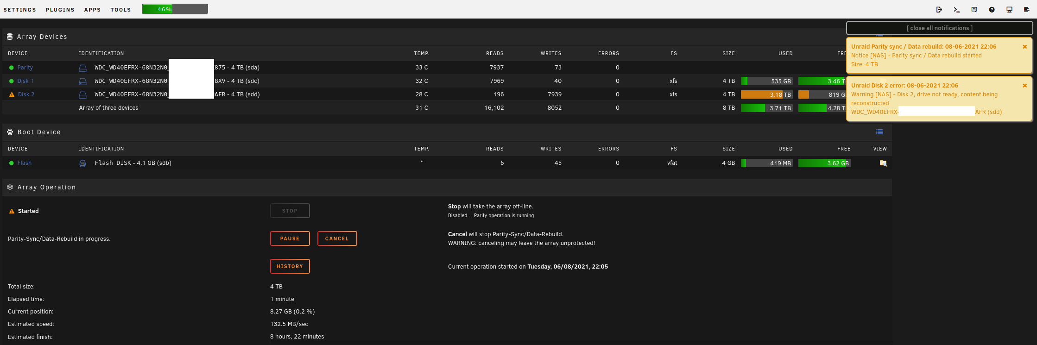Click the Help question mark icon
This screenshot has height=345, width=1037.
pos(992,10)
